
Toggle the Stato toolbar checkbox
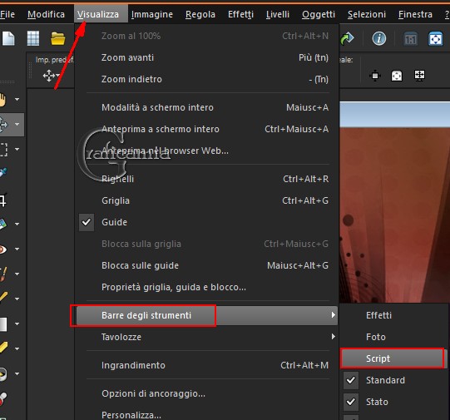[x=351, y=402]
